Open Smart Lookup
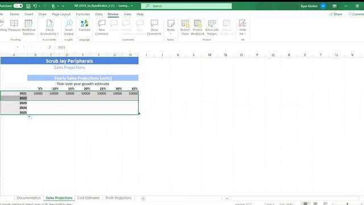The width and height of the screenshot is (364, 205). (x=69, y=27)
